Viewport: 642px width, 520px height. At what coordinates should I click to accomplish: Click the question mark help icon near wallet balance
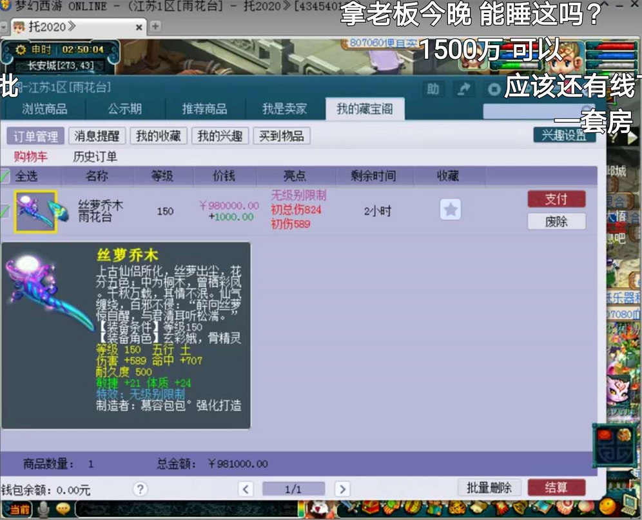click(141, 489)
